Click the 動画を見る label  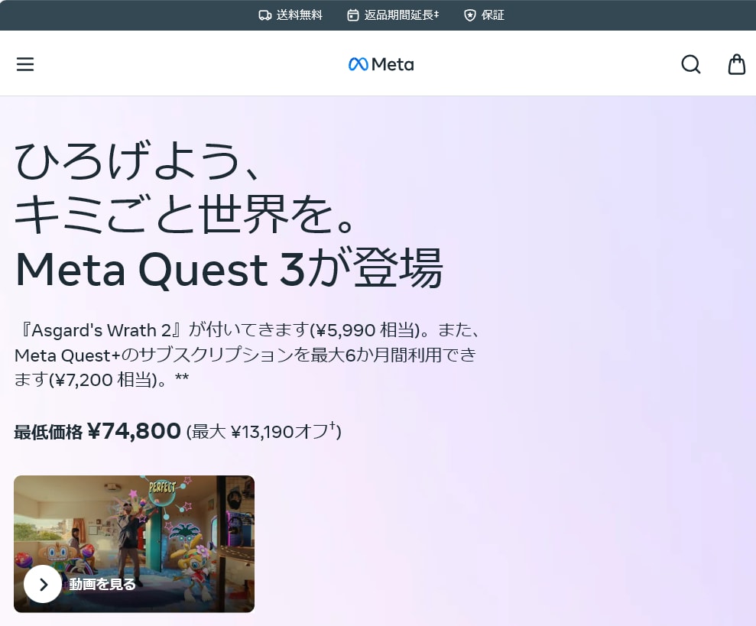point(102,584)
